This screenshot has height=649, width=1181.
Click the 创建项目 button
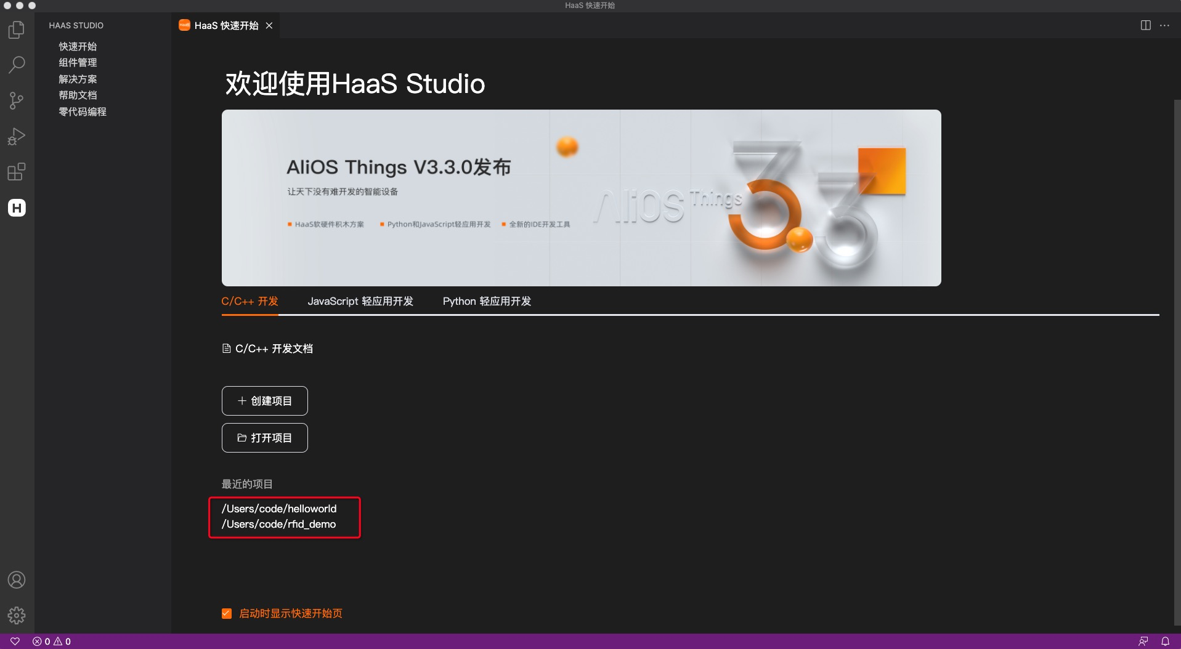click(265, 401)
